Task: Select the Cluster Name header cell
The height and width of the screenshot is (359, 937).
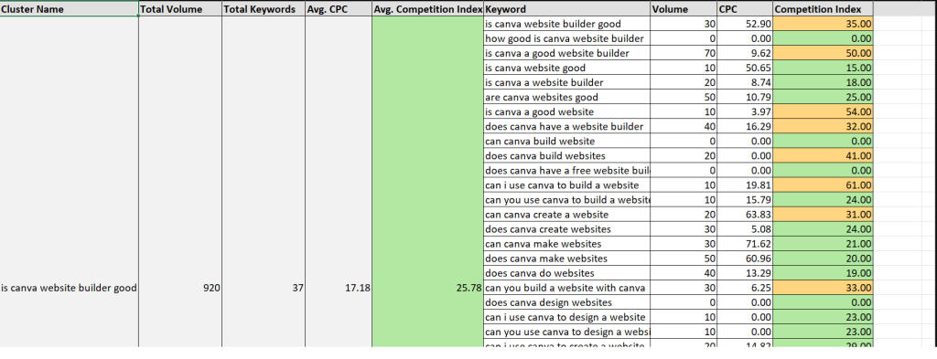Action: click(x=70, y=9)
